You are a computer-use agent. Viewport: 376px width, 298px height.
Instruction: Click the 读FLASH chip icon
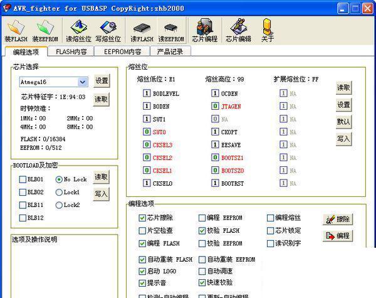click(x=142, y=31)
